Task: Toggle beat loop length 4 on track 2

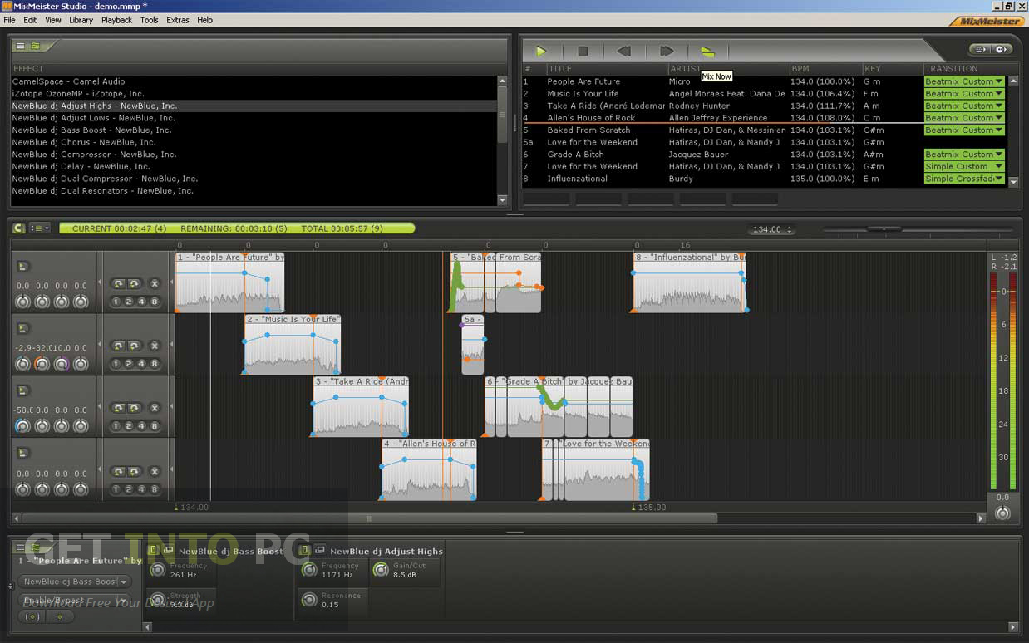Action: [x=142, y=364]
